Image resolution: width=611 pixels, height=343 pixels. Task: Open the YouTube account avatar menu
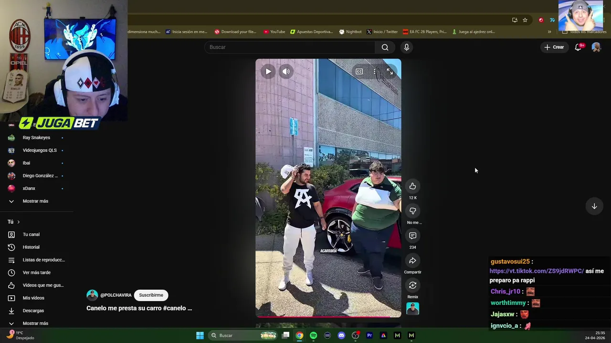(x=596, y=47)
